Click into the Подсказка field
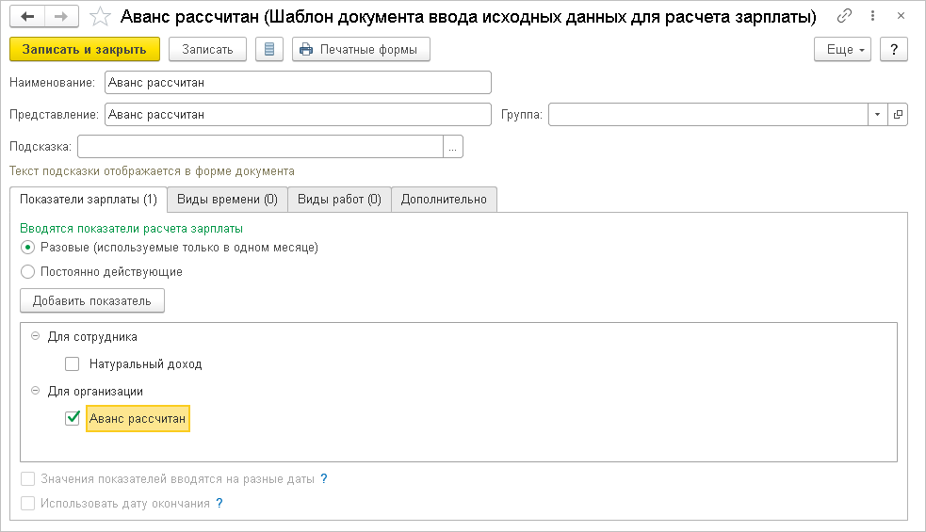The width and height of the screenshot is (926, 532). coord(260,147)
